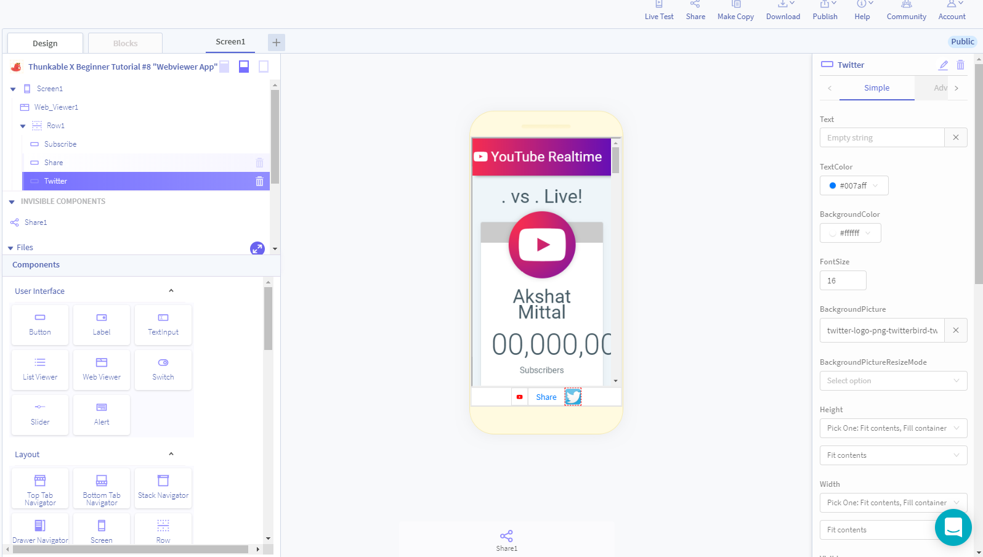This screenshot has width=983, height=557.
Task: Open the chat support bubble
Action: click(x=953, y=527)
